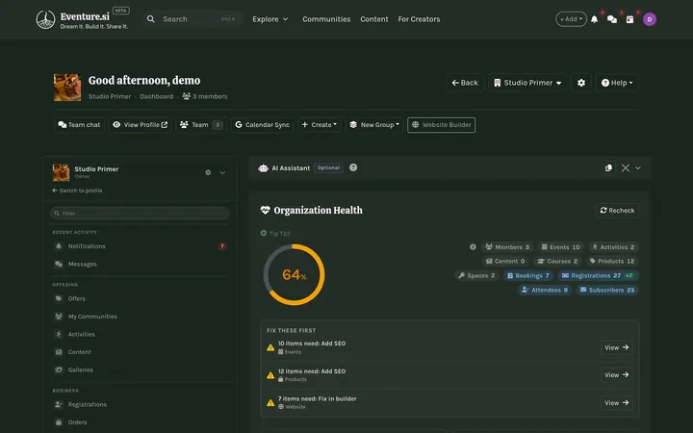Click the Registrations 27 stat chip
693x433 pixels.
pos(598,276)
